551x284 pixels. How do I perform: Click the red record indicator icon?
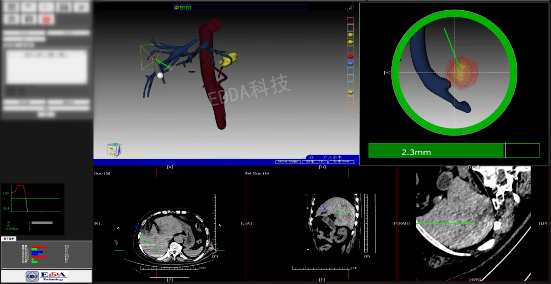pyautogui.click(x=46, y=19)
